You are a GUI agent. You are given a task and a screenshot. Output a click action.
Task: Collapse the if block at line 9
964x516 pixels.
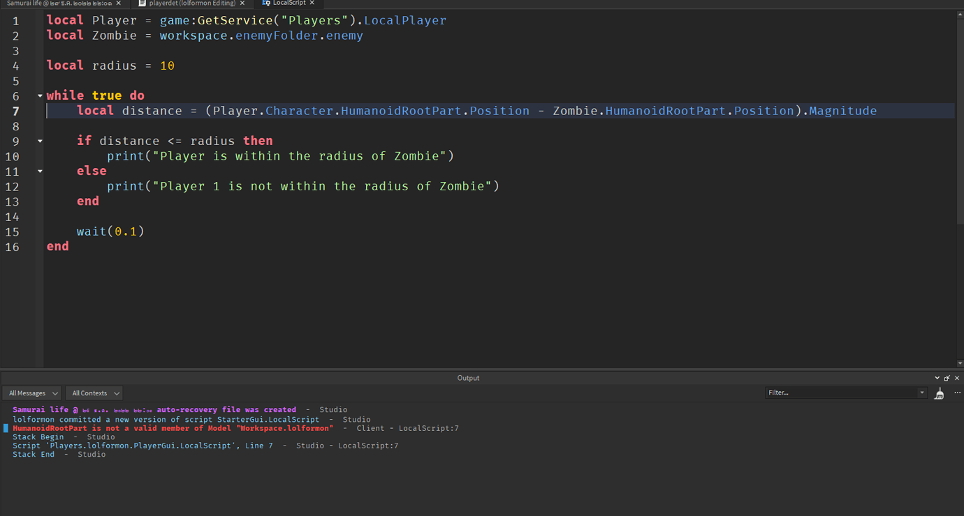(38, 141)
